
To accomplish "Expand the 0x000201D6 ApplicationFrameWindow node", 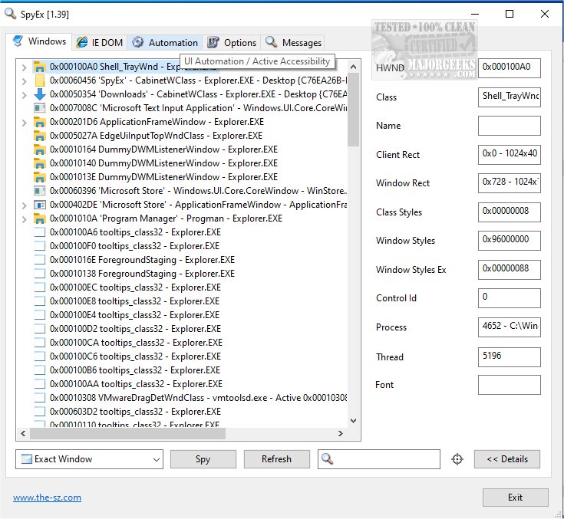I will [x=24, y=122].
